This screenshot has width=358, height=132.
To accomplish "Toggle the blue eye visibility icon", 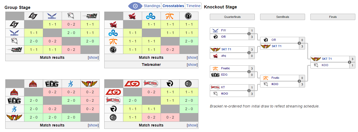I will (135, 6).
